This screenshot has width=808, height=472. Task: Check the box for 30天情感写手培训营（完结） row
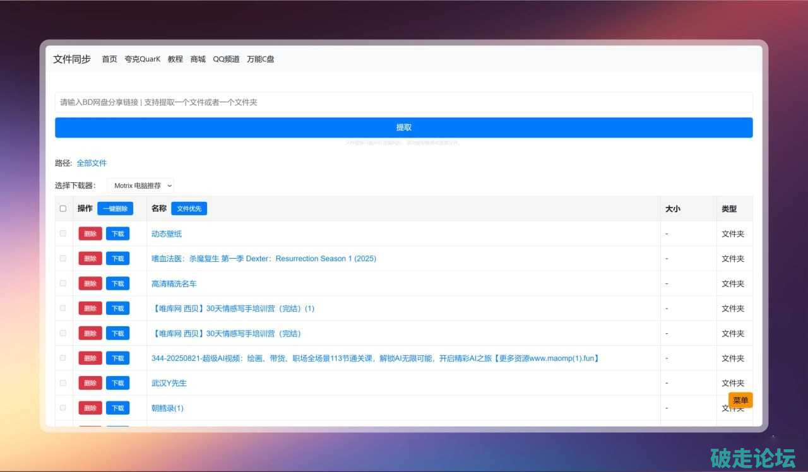tap(62, 333)
